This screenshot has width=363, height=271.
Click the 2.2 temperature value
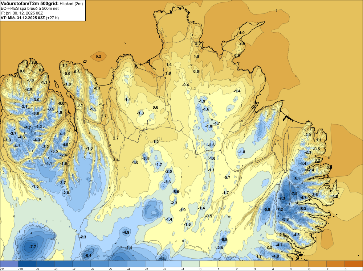(x=269, y=247)
